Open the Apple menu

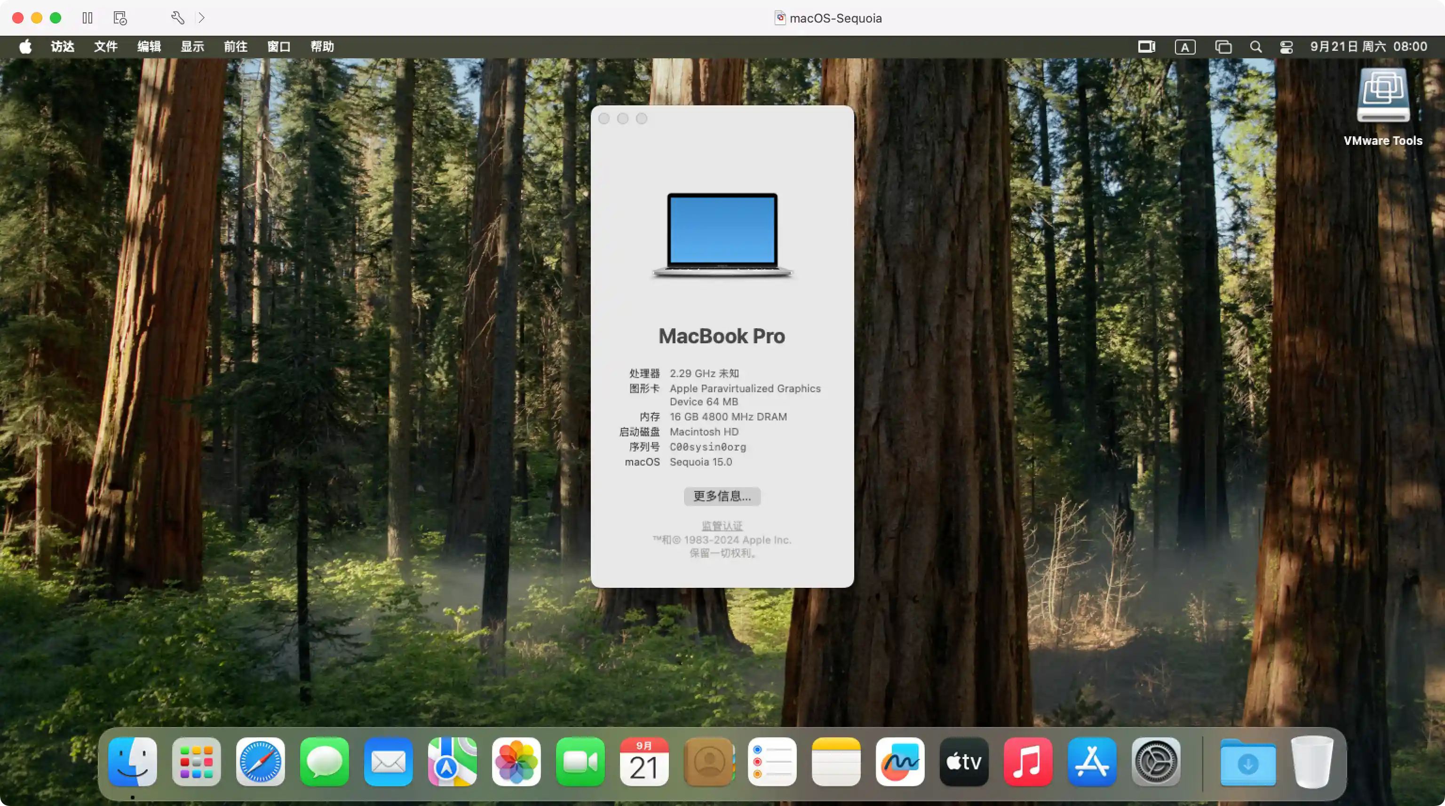pyautogui.click(x=25, y=47)
